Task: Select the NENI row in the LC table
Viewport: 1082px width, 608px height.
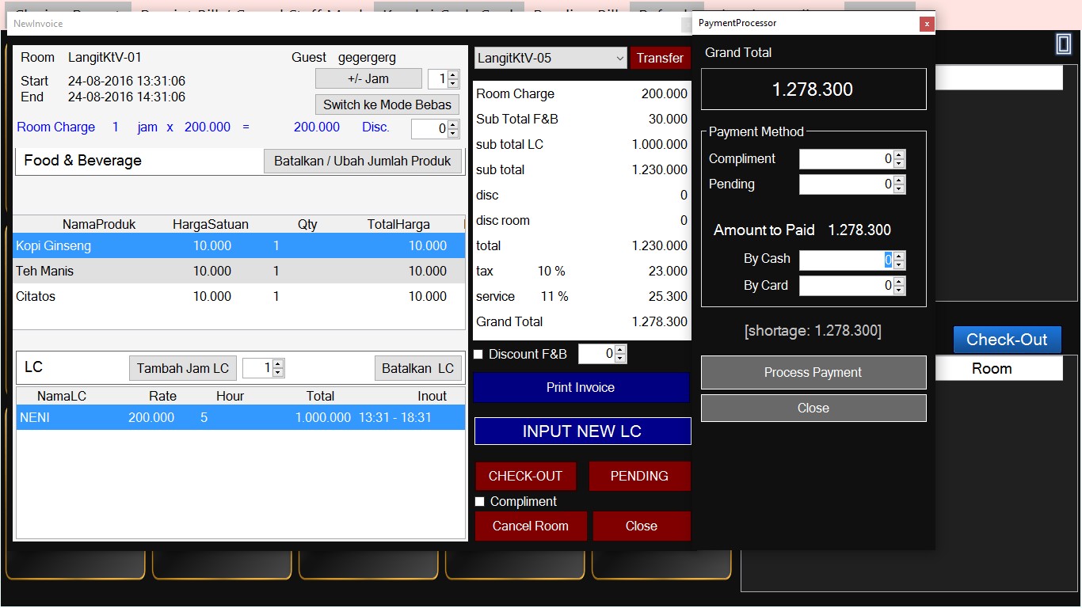Action: click(241, 418)
